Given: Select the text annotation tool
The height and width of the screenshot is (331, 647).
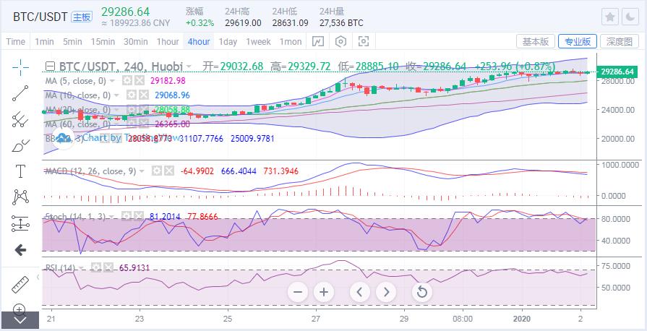Looking at the screenshot, I should tap(20, 171).
